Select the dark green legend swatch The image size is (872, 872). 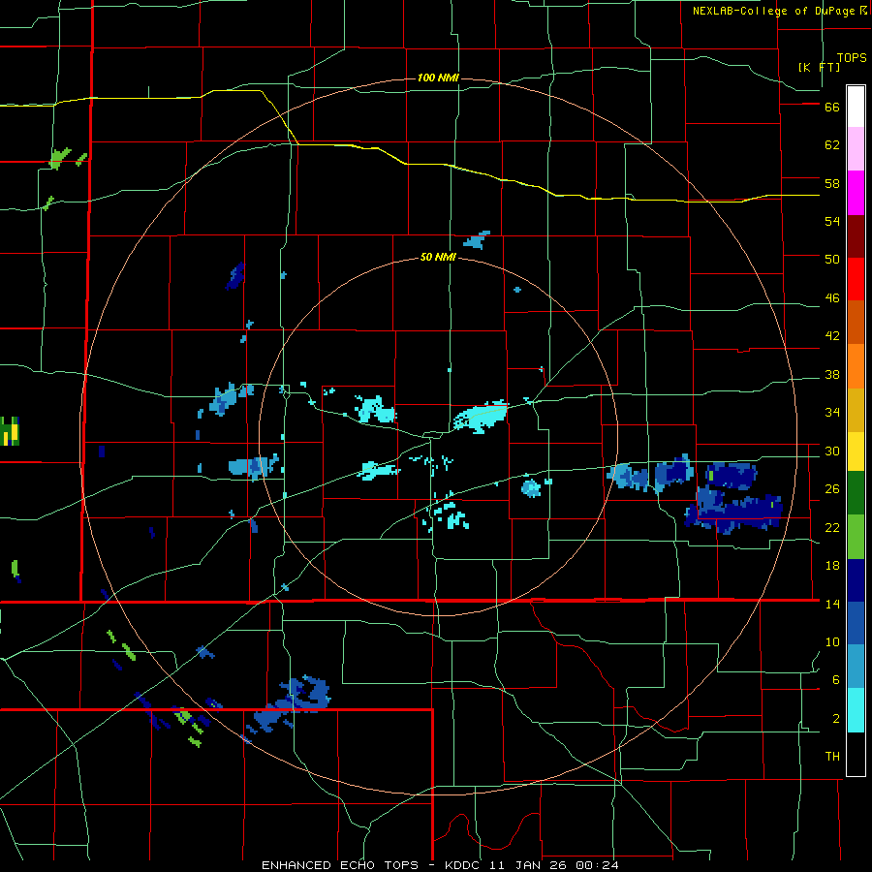tap(856, 493)
